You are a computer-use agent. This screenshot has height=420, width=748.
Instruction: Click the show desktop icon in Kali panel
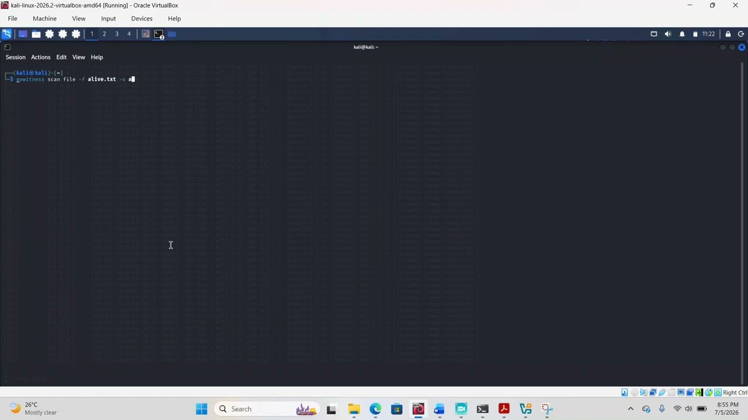pyautogui.click(x=23, y=34)
